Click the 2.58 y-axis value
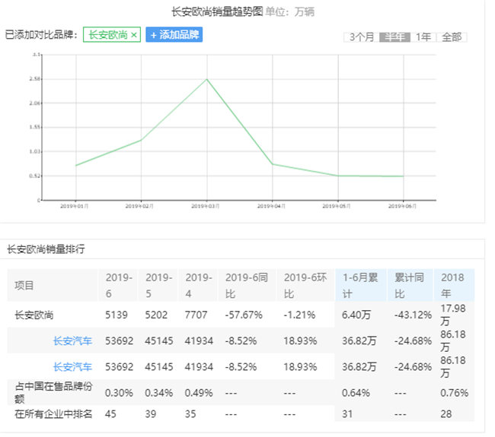 click(35, 79)
